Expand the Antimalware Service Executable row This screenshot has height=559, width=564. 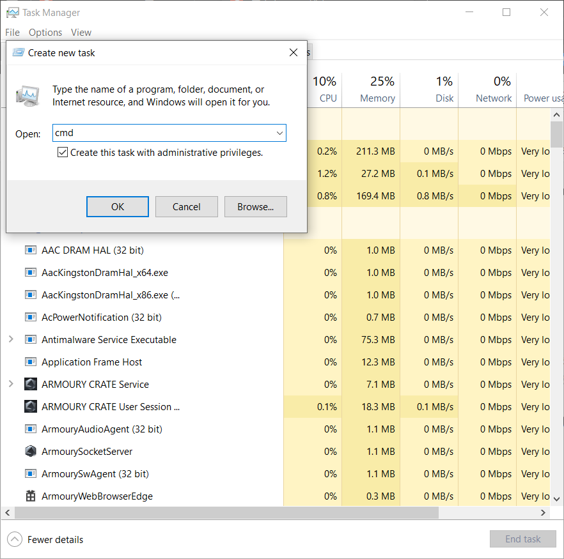(x=11, y=339)
